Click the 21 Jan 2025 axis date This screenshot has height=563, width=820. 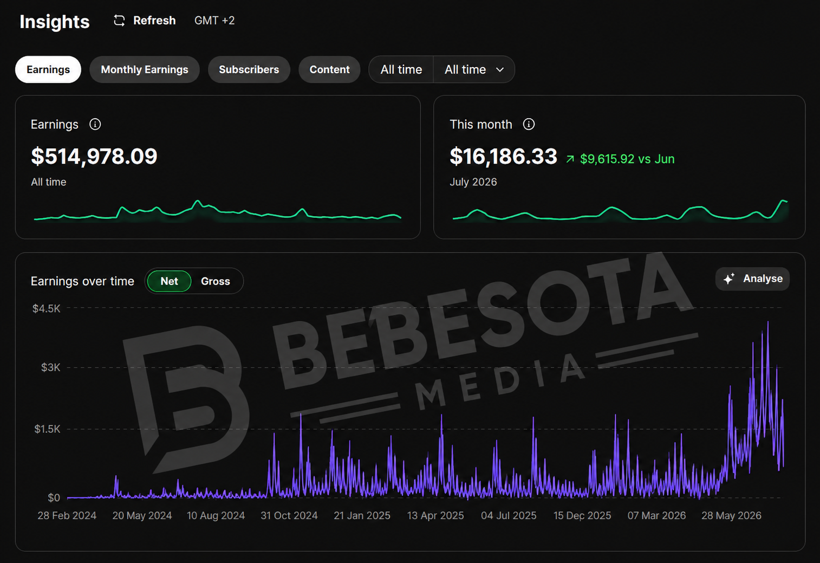[x=362, y=515]
